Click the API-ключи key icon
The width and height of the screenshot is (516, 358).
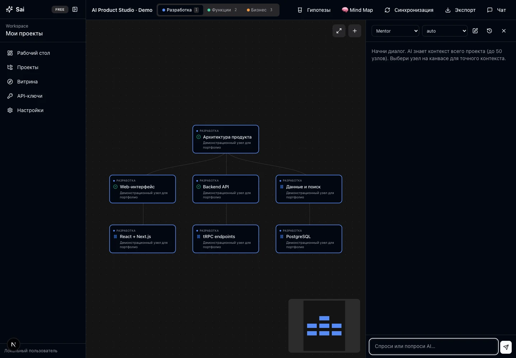pyautogui.click(x=10, y=96)
